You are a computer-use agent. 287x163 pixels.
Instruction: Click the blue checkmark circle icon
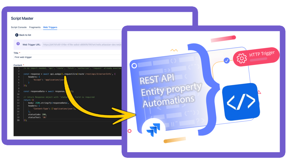coord(227,60)
